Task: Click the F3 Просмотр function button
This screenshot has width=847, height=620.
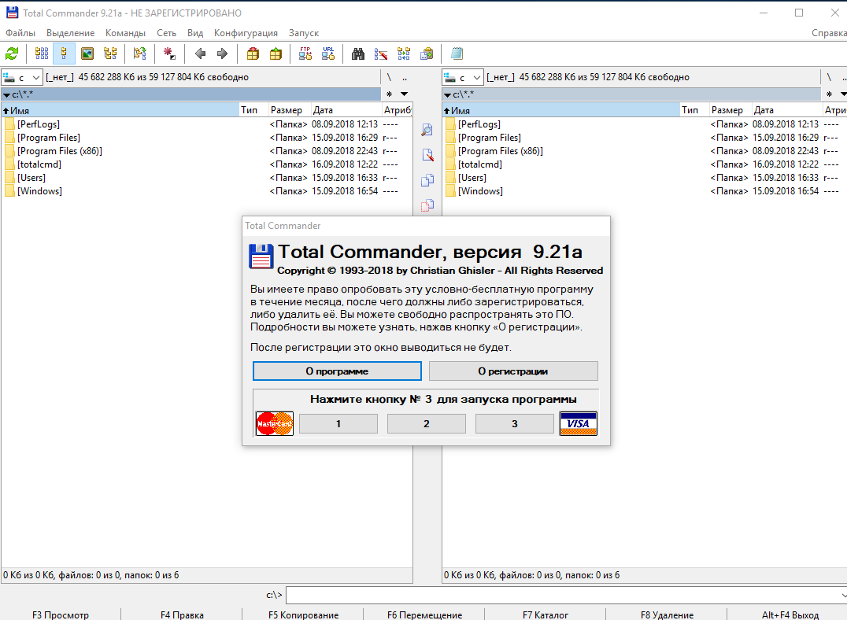Action: coord(61,614)
